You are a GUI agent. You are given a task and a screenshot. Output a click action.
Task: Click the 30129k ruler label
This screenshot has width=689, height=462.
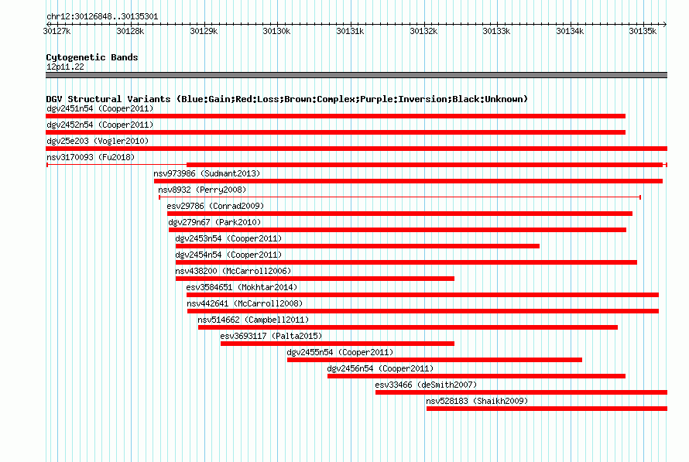[x=204, y=31]
